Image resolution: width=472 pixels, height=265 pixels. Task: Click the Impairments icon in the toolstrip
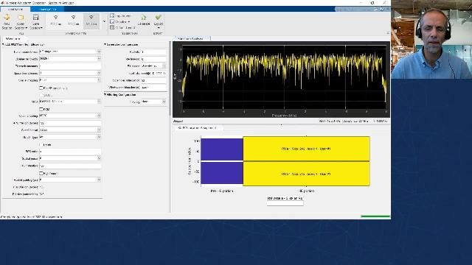[112, 15]
